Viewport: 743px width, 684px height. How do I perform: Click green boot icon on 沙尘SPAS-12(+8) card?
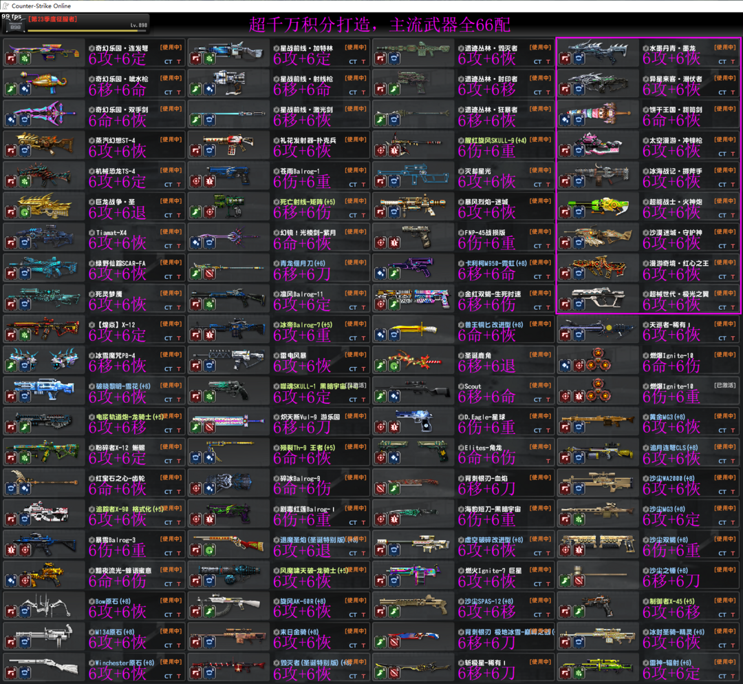pos(395,612)
